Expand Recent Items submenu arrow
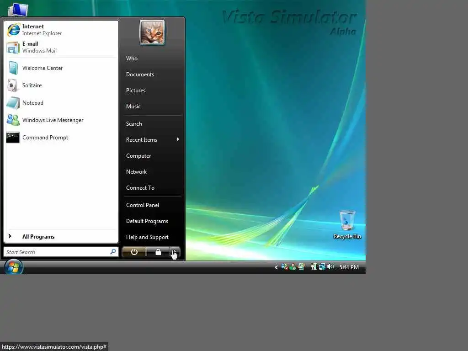468x351 pixels. click(178, 139)
